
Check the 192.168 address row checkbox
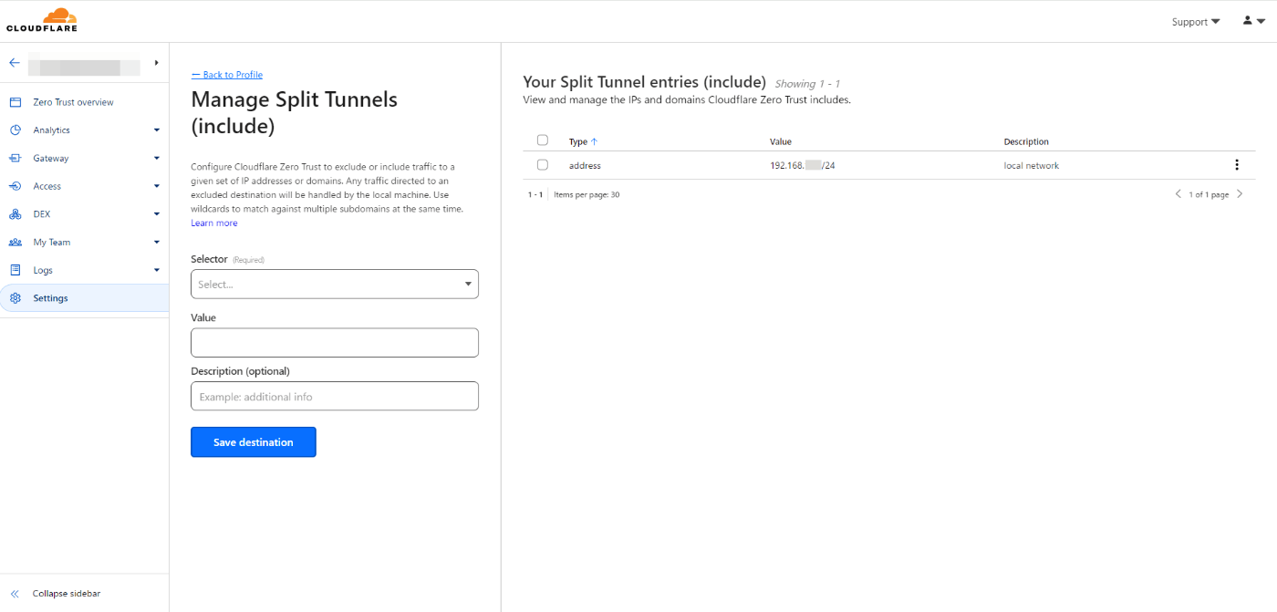click(x=543, y=165)
